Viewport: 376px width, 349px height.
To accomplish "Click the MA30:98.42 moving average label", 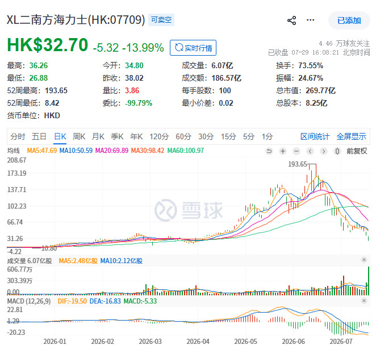I will coord(148,151).
